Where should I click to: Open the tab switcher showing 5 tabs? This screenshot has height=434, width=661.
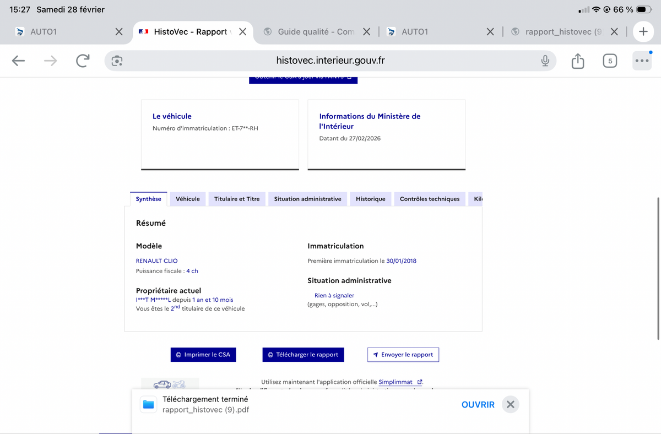point(609,61)
